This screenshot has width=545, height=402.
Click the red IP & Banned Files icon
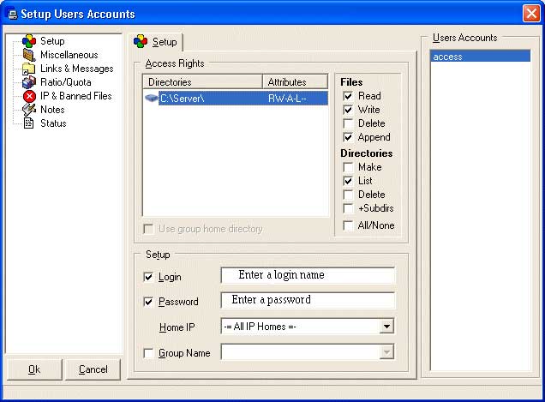pyautogui.click(x=29, y=96)
